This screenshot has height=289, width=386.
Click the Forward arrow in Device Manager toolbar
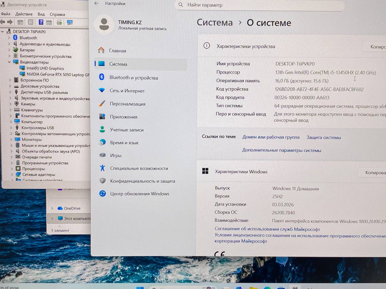pos(10,22)
